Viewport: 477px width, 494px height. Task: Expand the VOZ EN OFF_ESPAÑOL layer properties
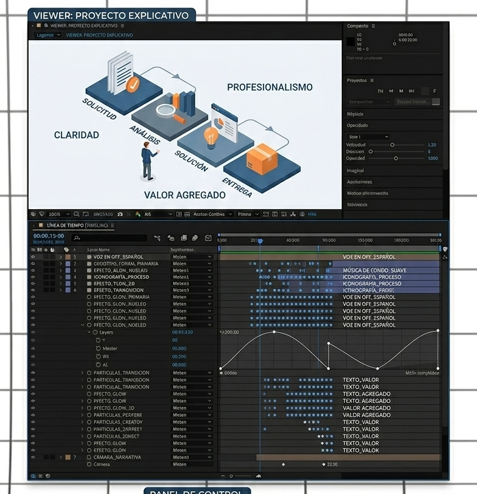click(x=61, y=257)
